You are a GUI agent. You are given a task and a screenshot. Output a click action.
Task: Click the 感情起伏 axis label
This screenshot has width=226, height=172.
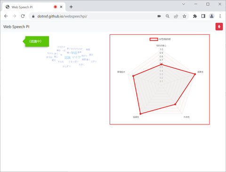click(121, 72)
